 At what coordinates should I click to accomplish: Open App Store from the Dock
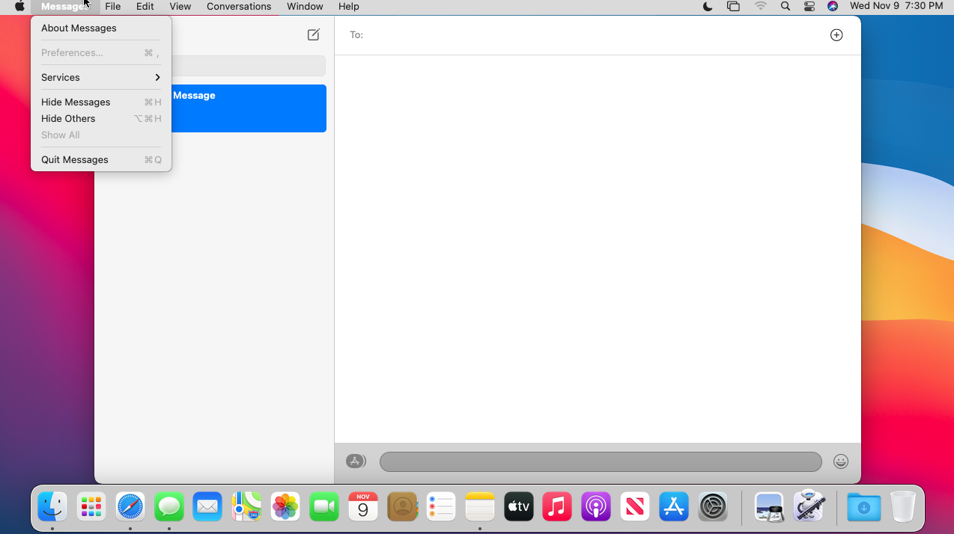point(674,507)
